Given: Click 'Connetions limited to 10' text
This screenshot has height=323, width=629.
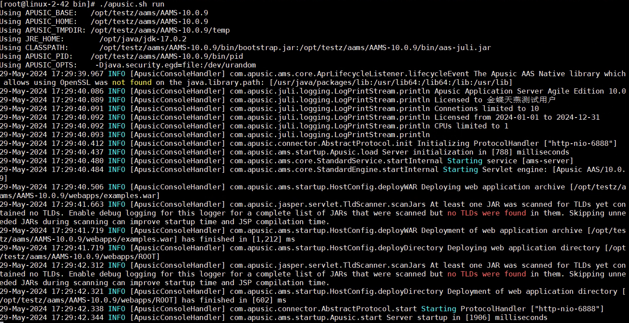Looking at the screenshot, I should click(x=486, y=108).
